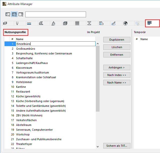Select Krankenstation oder Schlafsaal row
Viewport: 160px width, 153px height.
tap(50, 77)
